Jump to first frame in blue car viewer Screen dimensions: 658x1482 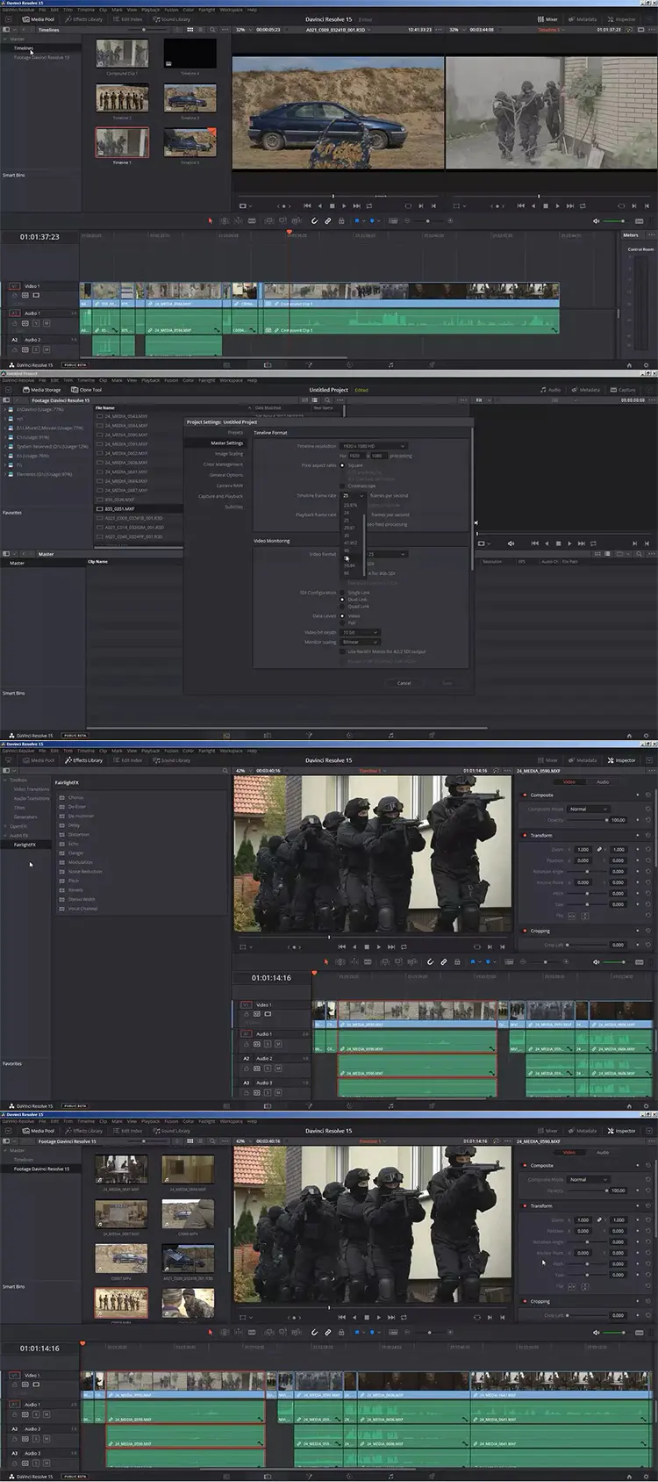pyautogui.click(x=307, y=205)
